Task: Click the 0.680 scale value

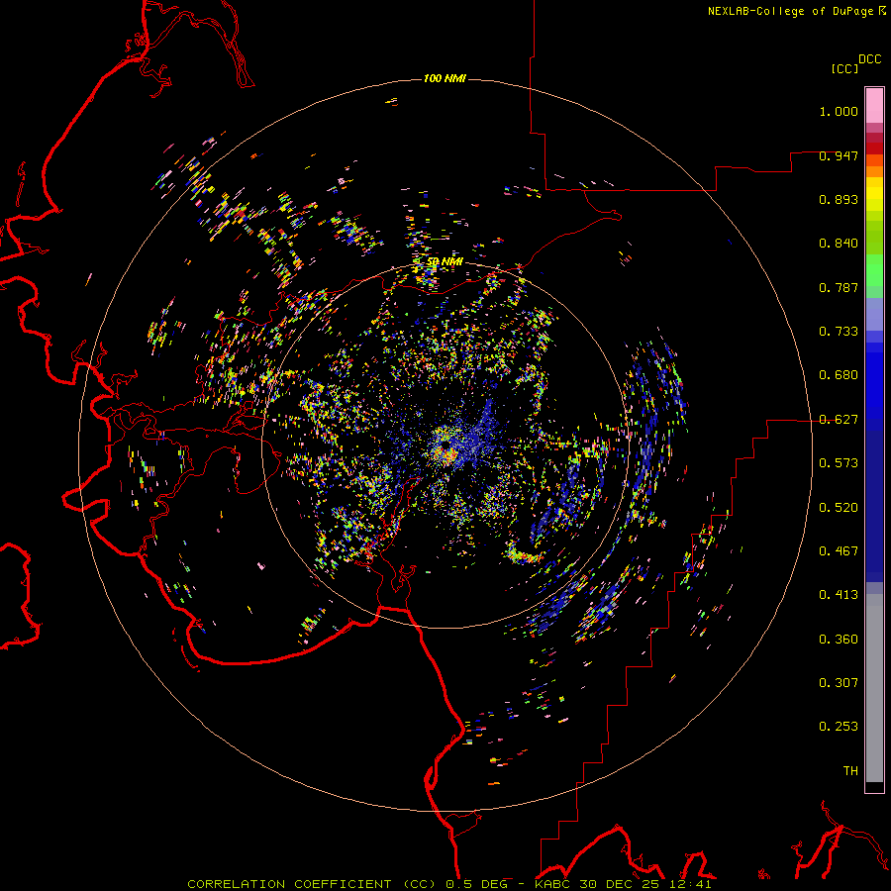Action: [x=839, y=375]
